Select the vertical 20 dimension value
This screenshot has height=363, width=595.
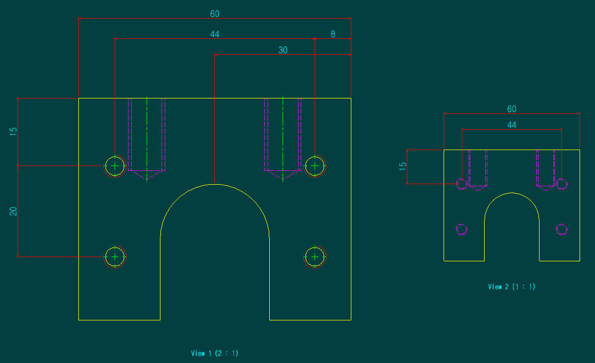[13, 211]
